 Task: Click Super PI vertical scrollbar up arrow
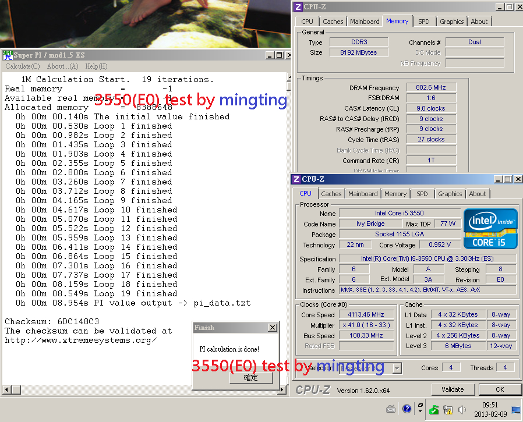coord(289,77)
